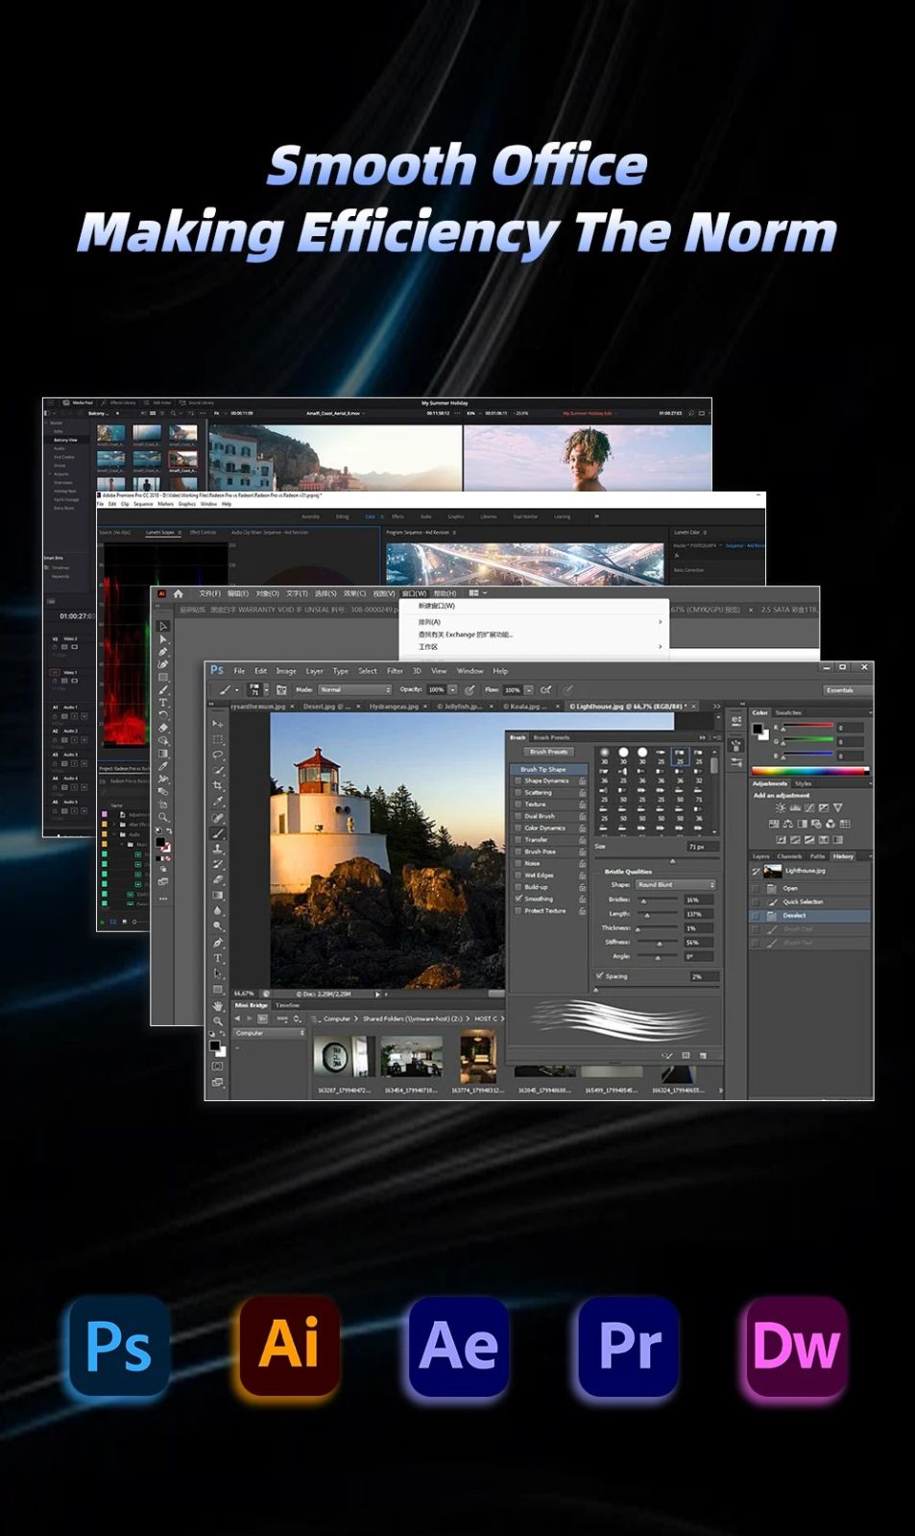Open the bristle Shape dropdown Round Blunt

tap(676, 884)
